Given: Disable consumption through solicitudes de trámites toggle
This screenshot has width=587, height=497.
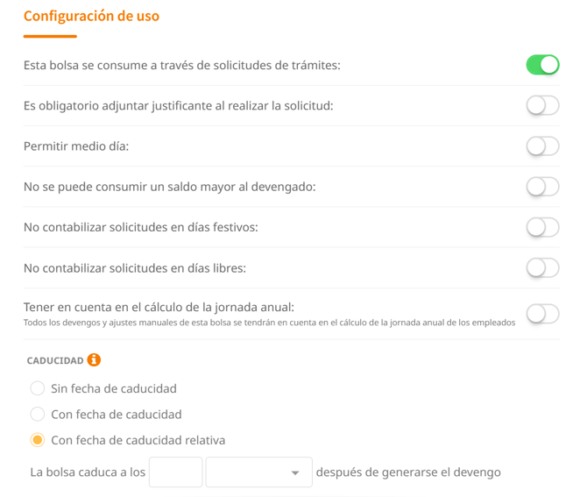Looking at the screenshot, I should [x=542, y=65].
